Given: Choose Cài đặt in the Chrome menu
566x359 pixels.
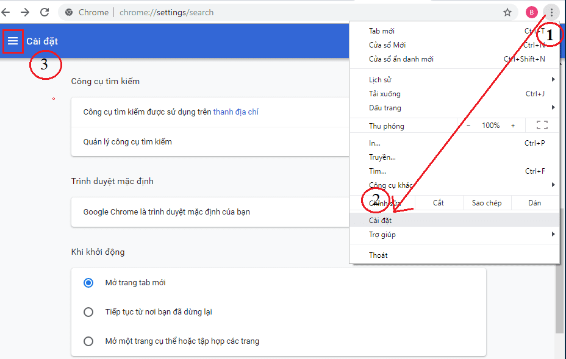Looking at the screenshot, I should [x=381, y=221].
